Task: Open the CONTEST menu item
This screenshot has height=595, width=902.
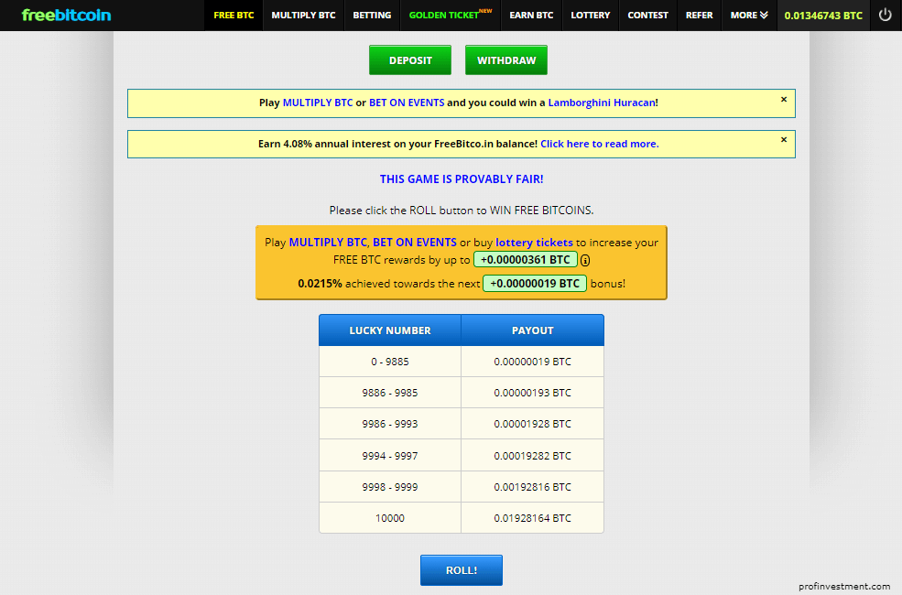Action: [x=647, y=15]
